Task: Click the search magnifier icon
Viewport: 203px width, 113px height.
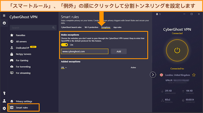Action: (53, 28)
